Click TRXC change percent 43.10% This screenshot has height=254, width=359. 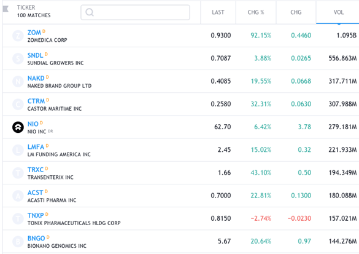(x=261, y=173)
